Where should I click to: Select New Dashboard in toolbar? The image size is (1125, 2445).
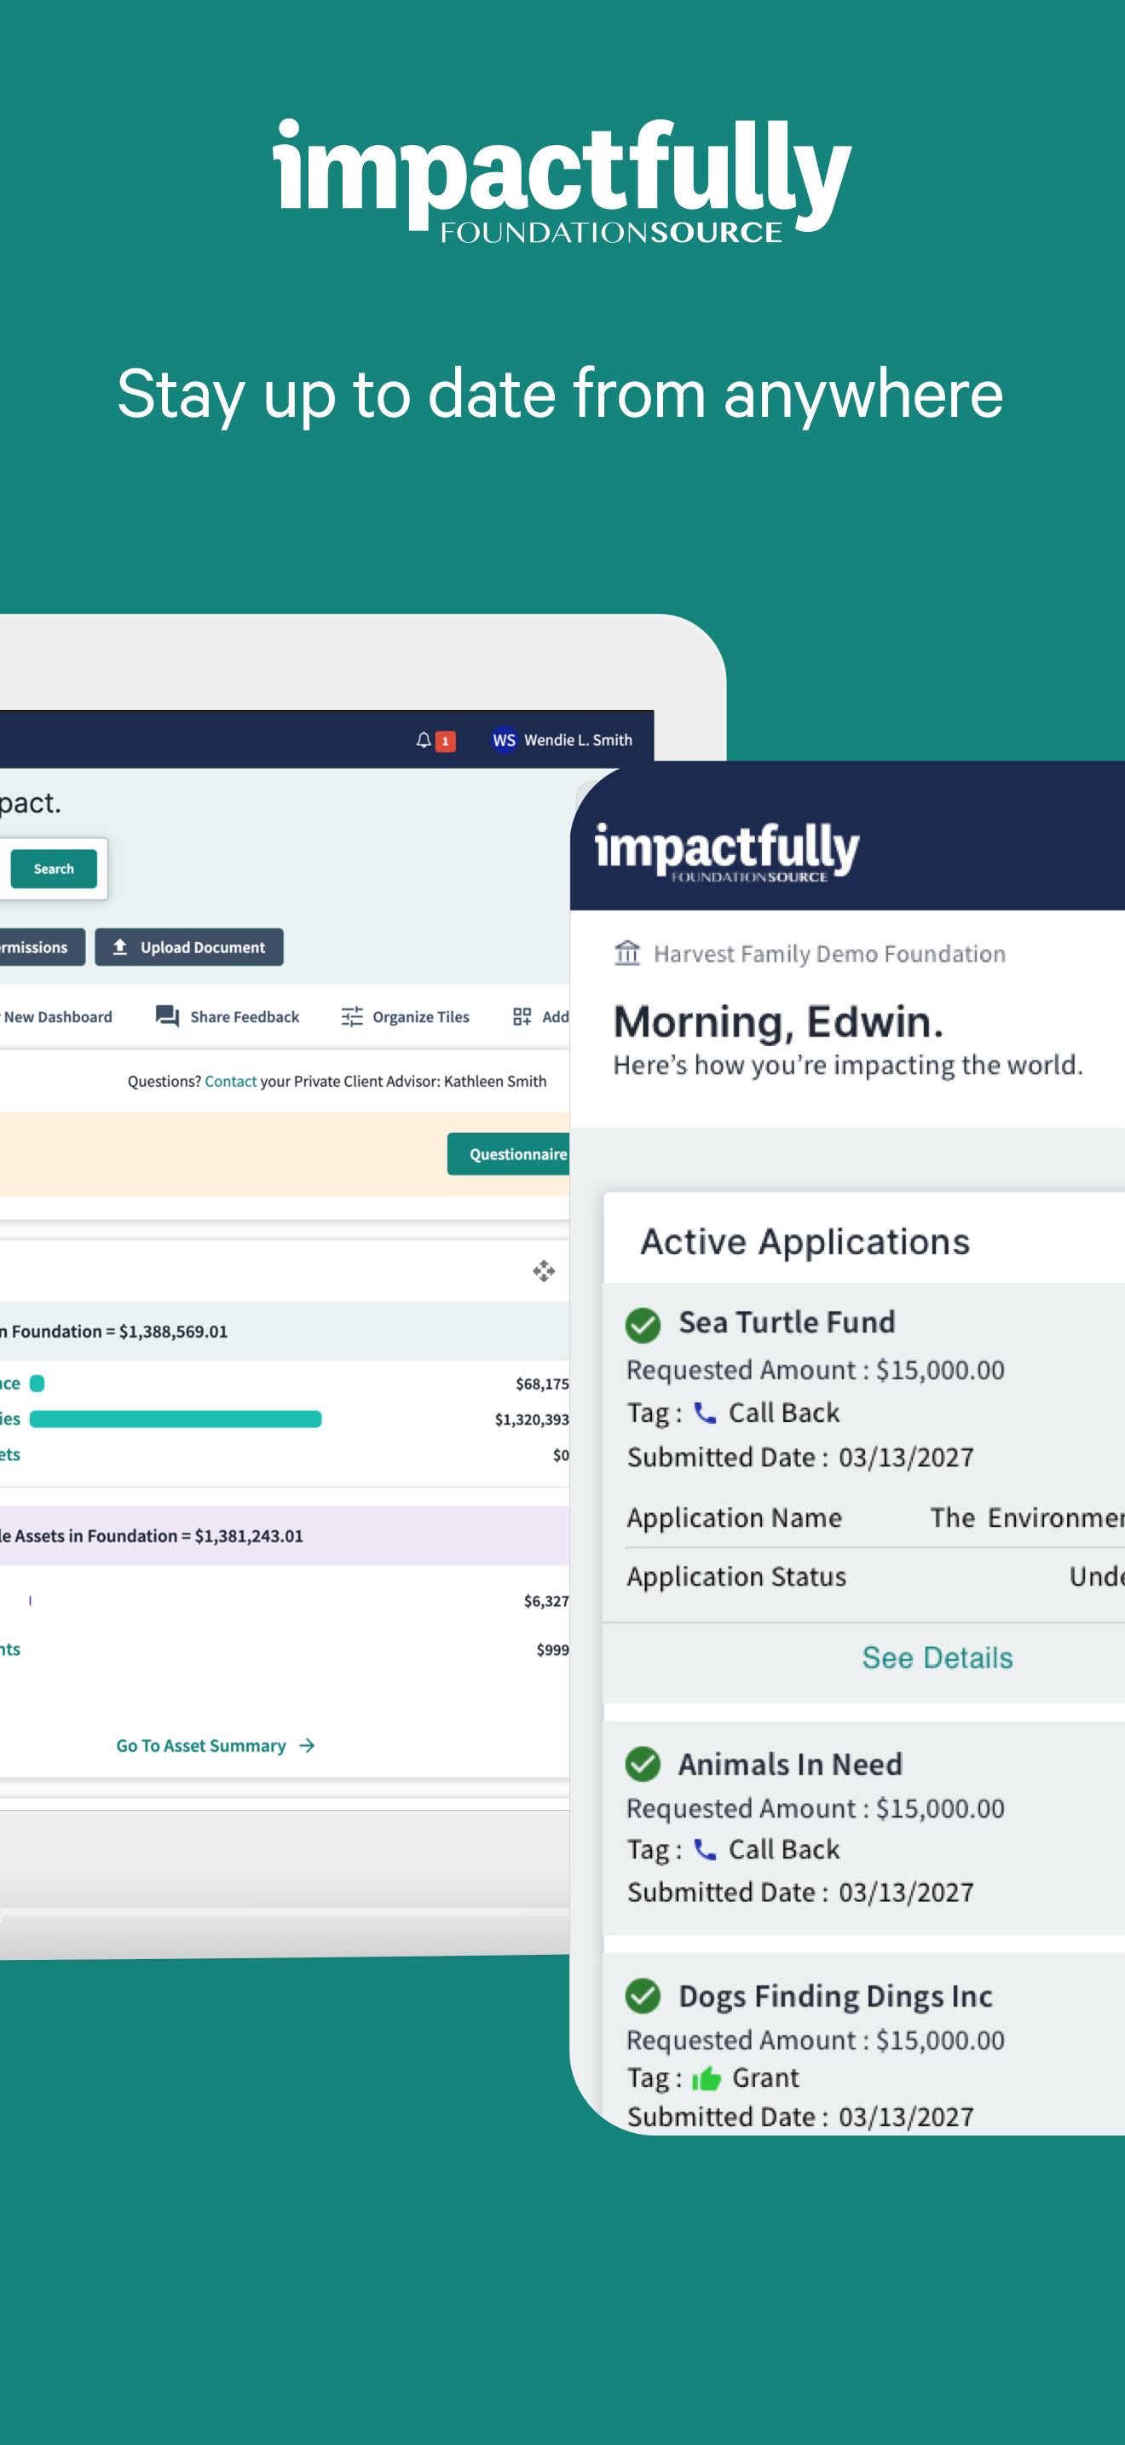pyautogui.click(x=57, y=1016)
